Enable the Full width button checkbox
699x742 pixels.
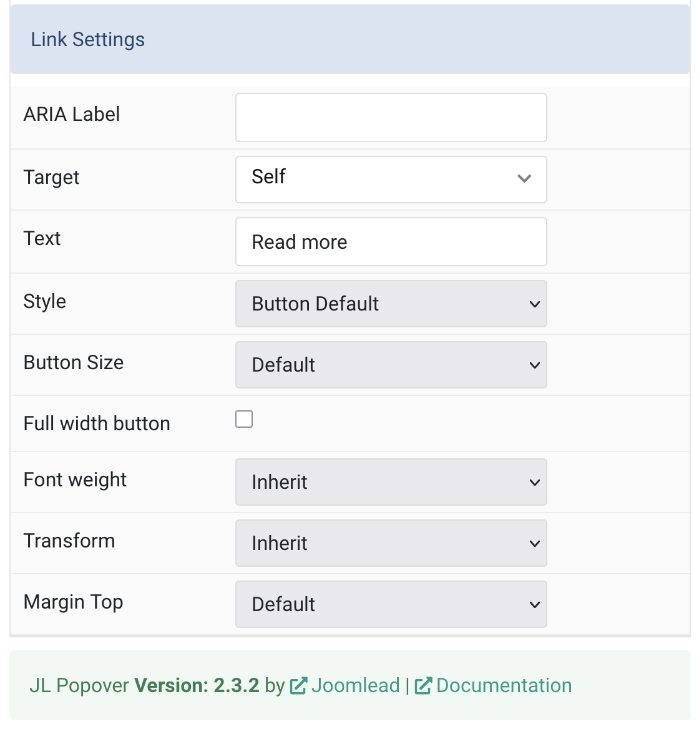click(x=244, y=419)
